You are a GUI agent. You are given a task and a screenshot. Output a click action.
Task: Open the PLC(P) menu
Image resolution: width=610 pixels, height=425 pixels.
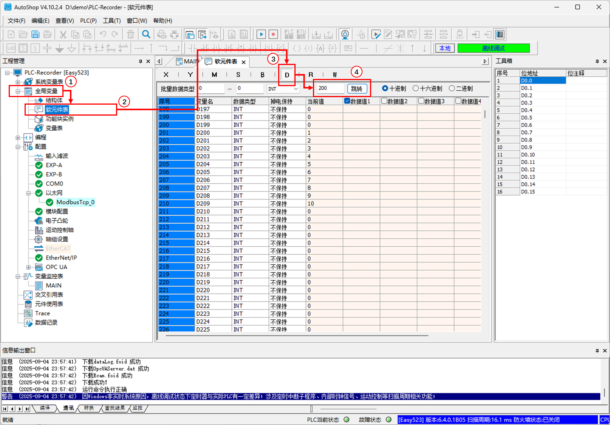(88, 21)
